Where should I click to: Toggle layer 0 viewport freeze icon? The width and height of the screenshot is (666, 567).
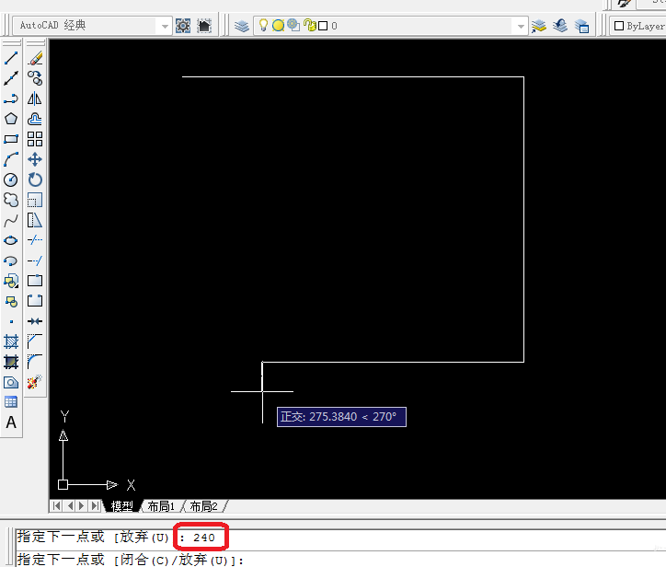point(293,25)
